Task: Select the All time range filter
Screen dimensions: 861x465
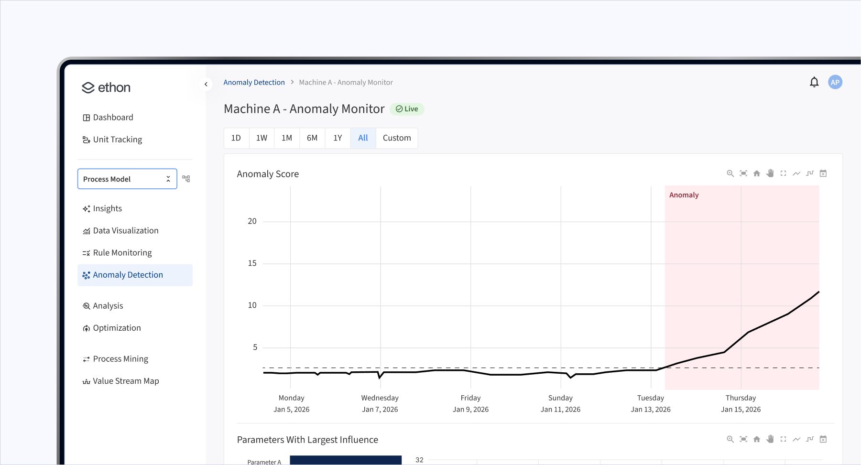Action: pyautogui.click(x=363, y=138)
